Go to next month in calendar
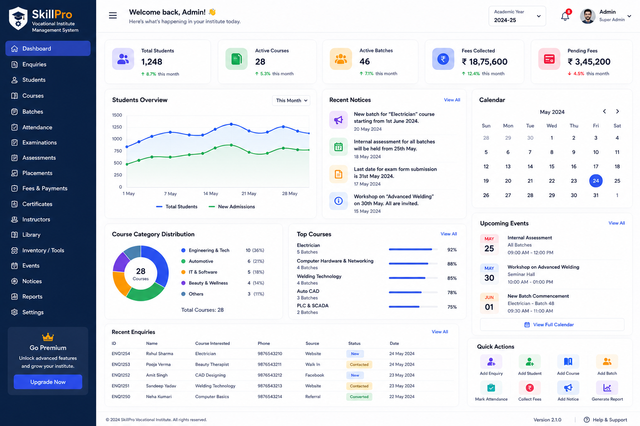The width and height of the screenshot is (640, 426). (x=617, y=111)
